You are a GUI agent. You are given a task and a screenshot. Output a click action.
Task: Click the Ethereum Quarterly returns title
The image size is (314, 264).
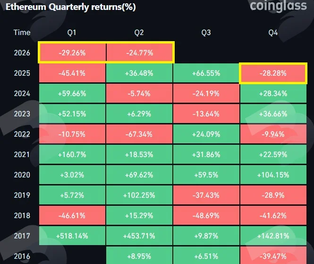[71, 7]
